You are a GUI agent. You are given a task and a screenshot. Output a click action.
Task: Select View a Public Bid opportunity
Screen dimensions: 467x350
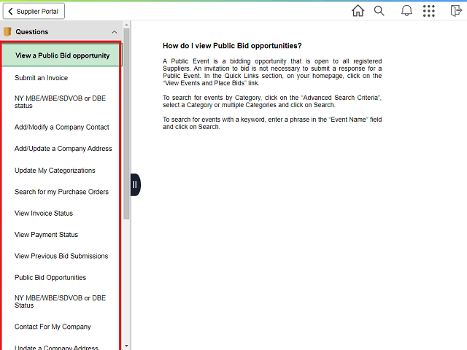61,55
